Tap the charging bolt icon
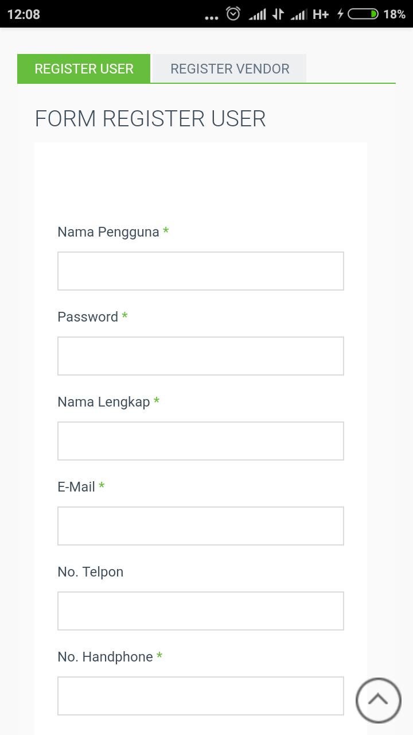Image resolution: width=413 pixels, height=735 pixels. pos(340,14)
